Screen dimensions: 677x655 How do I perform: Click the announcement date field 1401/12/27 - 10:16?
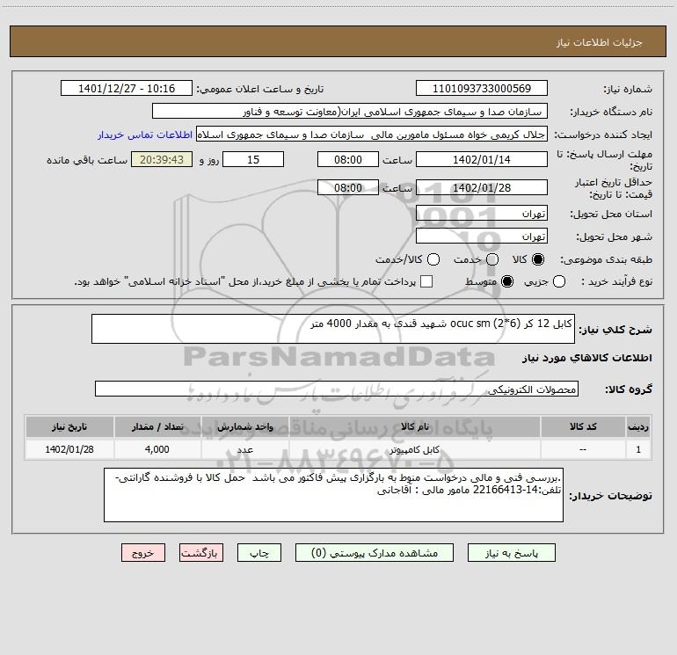127,88
